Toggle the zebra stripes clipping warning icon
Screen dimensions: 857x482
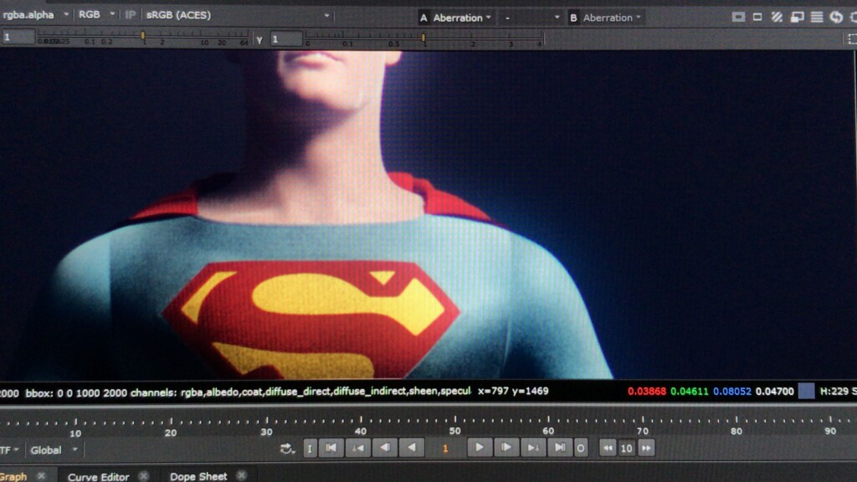[x=777, y=17]
